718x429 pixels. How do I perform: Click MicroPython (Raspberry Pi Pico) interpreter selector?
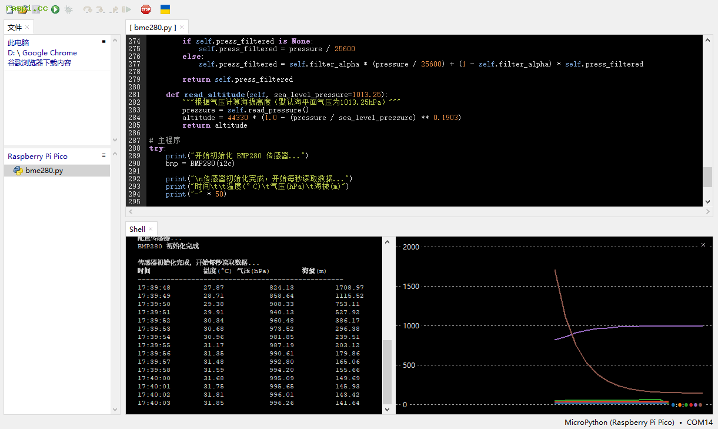coord(619,422)
